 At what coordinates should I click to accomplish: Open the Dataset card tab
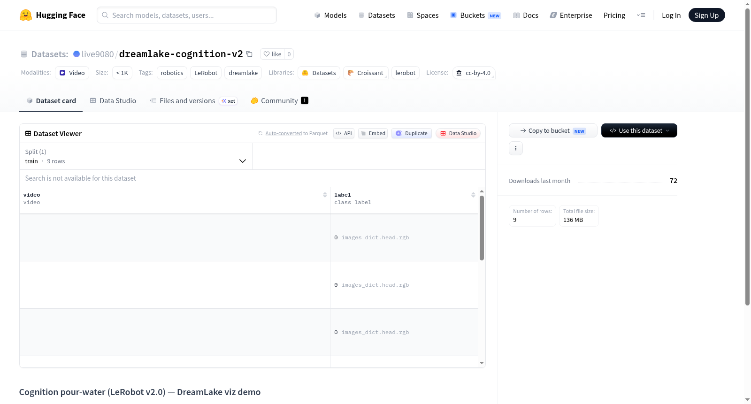[x=51, y=101]
